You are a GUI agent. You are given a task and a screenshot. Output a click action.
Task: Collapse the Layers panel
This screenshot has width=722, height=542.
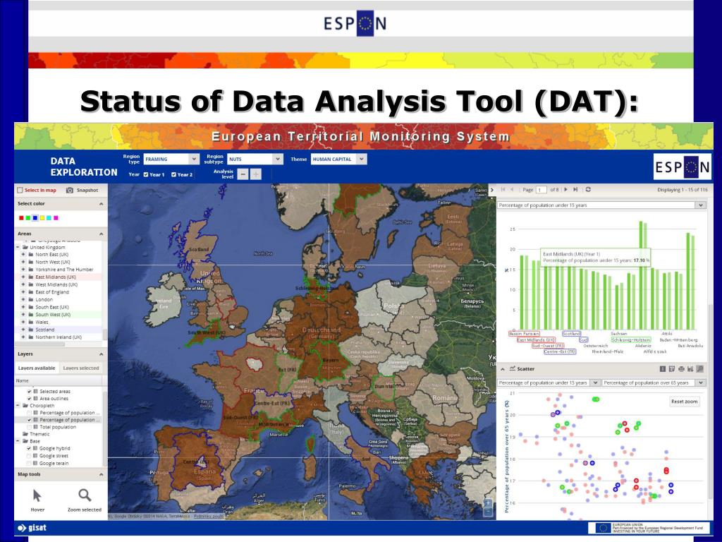(x=102, y=354)
